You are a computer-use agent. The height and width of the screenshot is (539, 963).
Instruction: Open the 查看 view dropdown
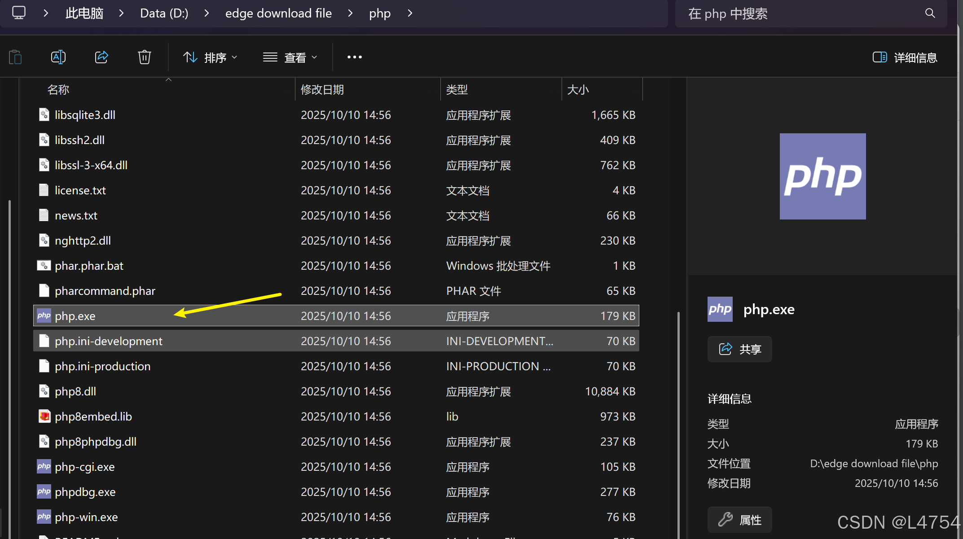[290, 57]
